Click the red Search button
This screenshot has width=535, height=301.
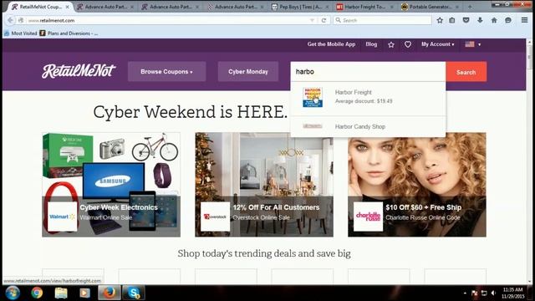coord(466,72)
